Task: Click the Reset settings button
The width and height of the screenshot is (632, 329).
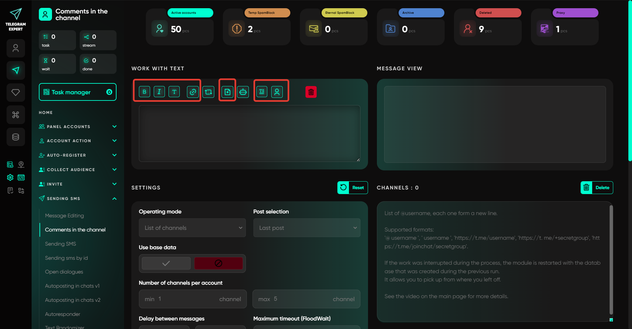Action: pos(353,188)
